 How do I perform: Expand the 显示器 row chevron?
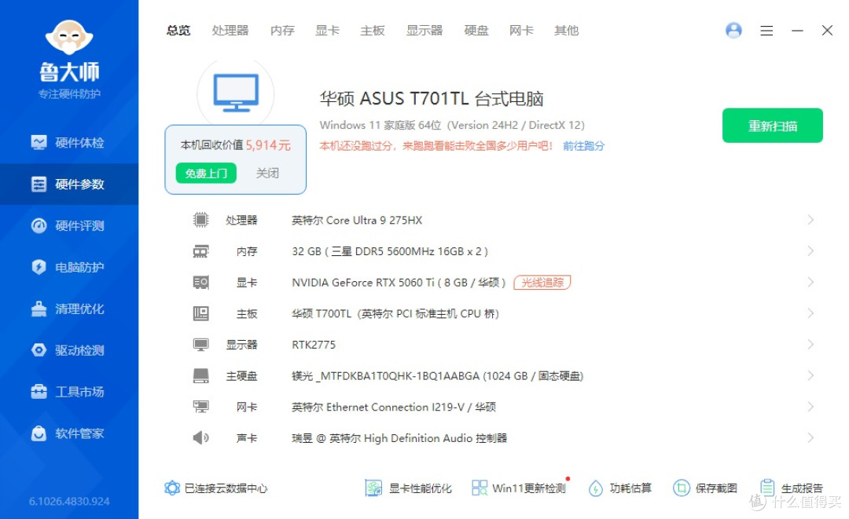point(810,345)
